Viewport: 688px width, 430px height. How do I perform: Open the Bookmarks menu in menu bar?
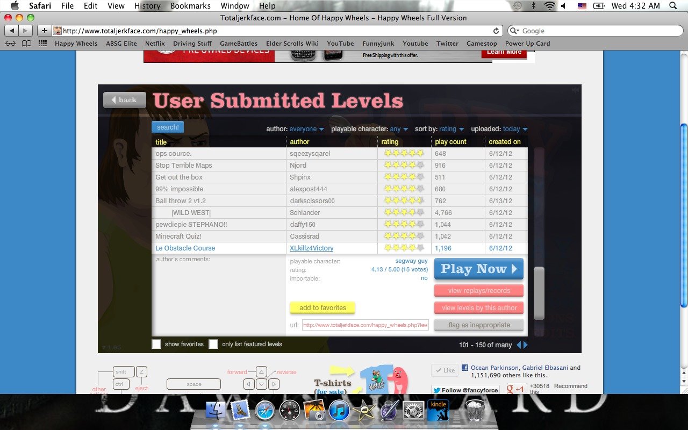point(190,6)
